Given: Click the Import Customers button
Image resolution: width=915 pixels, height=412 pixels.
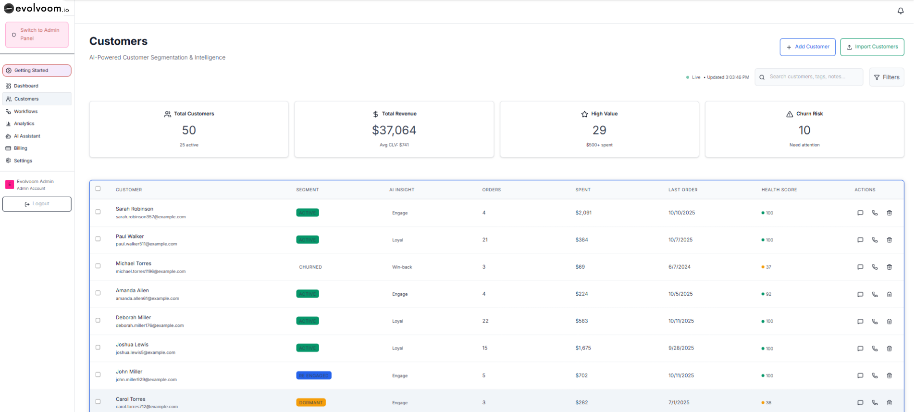Looking at the screenshot, I should coord(872,47).
